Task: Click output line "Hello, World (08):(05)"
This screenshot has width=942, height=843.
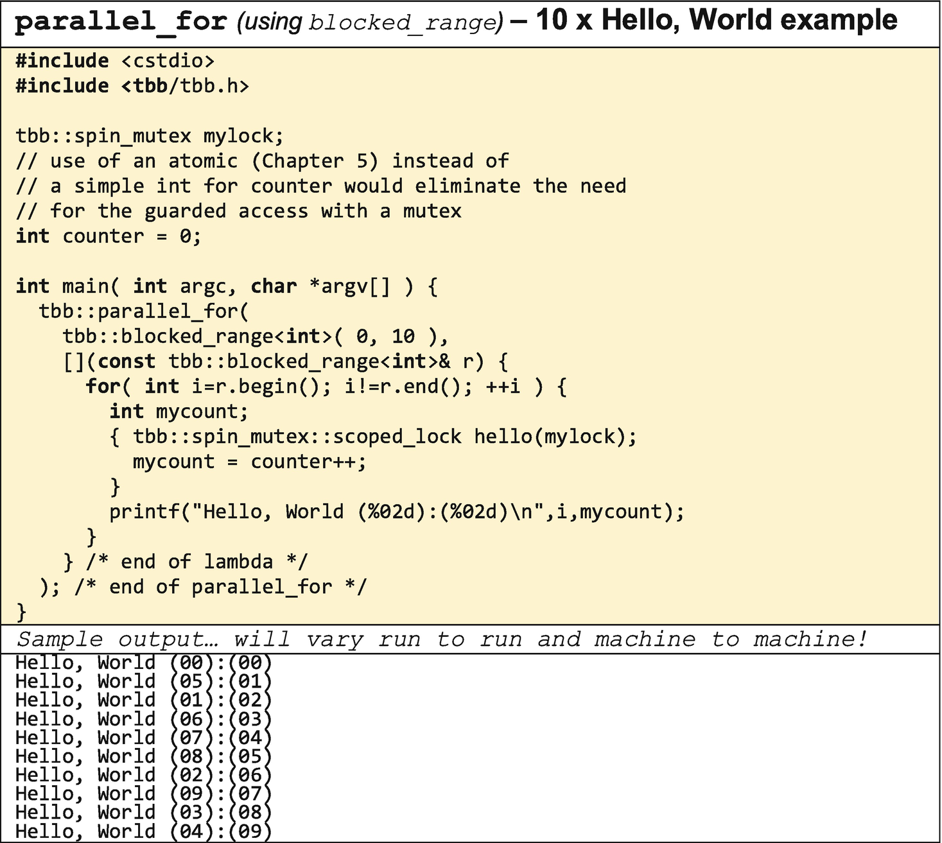Action: click(143, 756)
